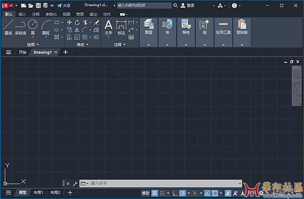The height and width of the screenshot is (199, 304).
Task: Select the Polyline (多段线) tool
Action: [20, 26]
